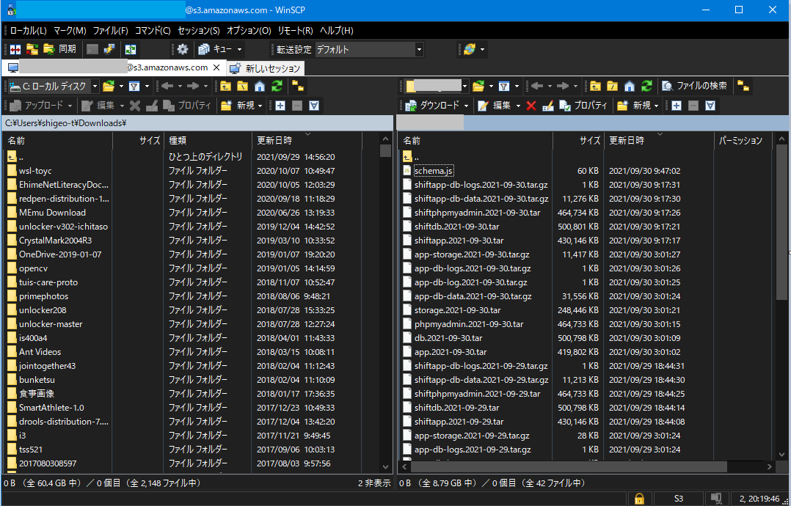Close the s3.amazonaws.com session tab
Image resolution: width=791 pixels, height=506 pixels.
coord(216,67)
